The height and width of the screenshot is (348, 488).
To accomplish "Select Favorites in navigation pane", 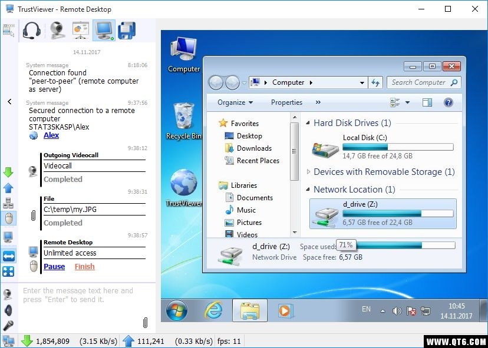I will 239,124.
